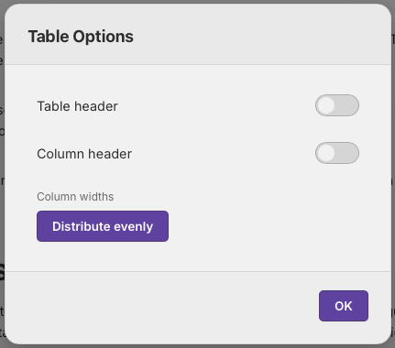Turn on the Column header switch
Image resolution: width=395 pixels, height=348 pixels.
point(337,153)
